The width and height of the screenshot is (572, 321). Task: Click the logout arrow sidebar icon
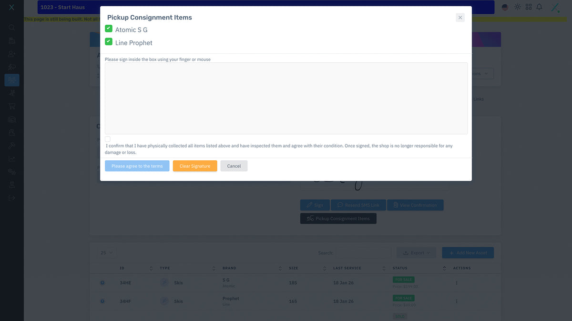pyautogui.click(x=12, y=197)
